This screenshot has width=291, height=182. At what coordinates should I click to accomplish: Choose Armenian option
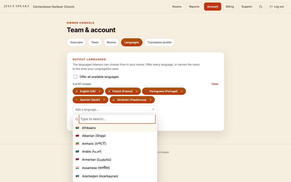coord(115,160)
